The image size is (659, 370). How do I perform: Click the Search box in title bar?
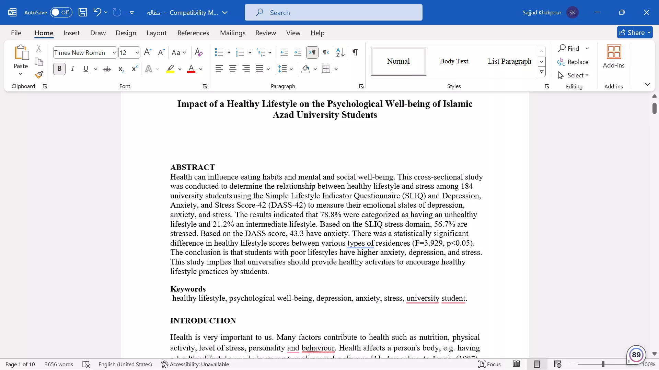click(333, 12)
